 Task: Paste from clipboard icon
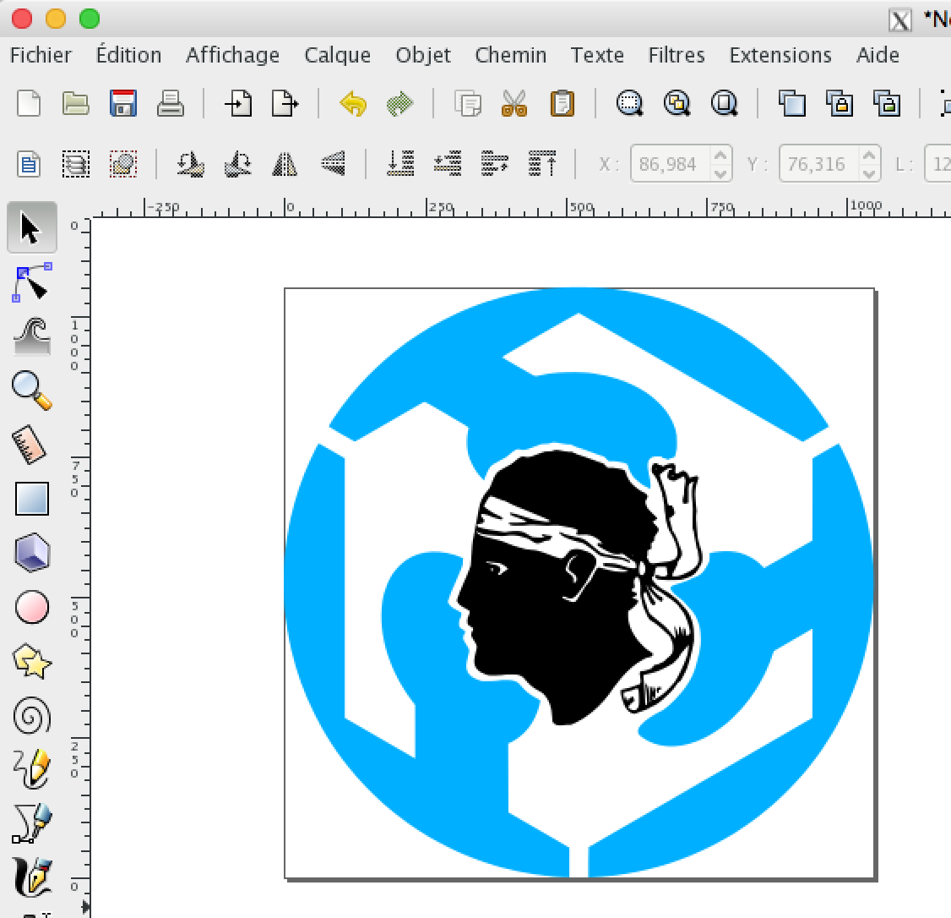click(562, 103)
